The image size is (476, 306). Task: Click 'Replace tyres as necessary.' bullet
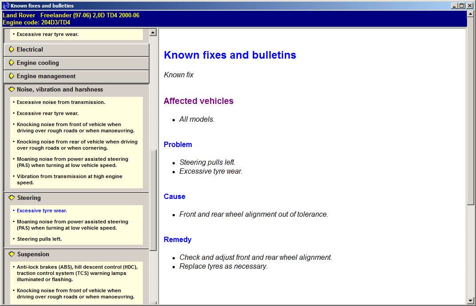tap(224, 266)
